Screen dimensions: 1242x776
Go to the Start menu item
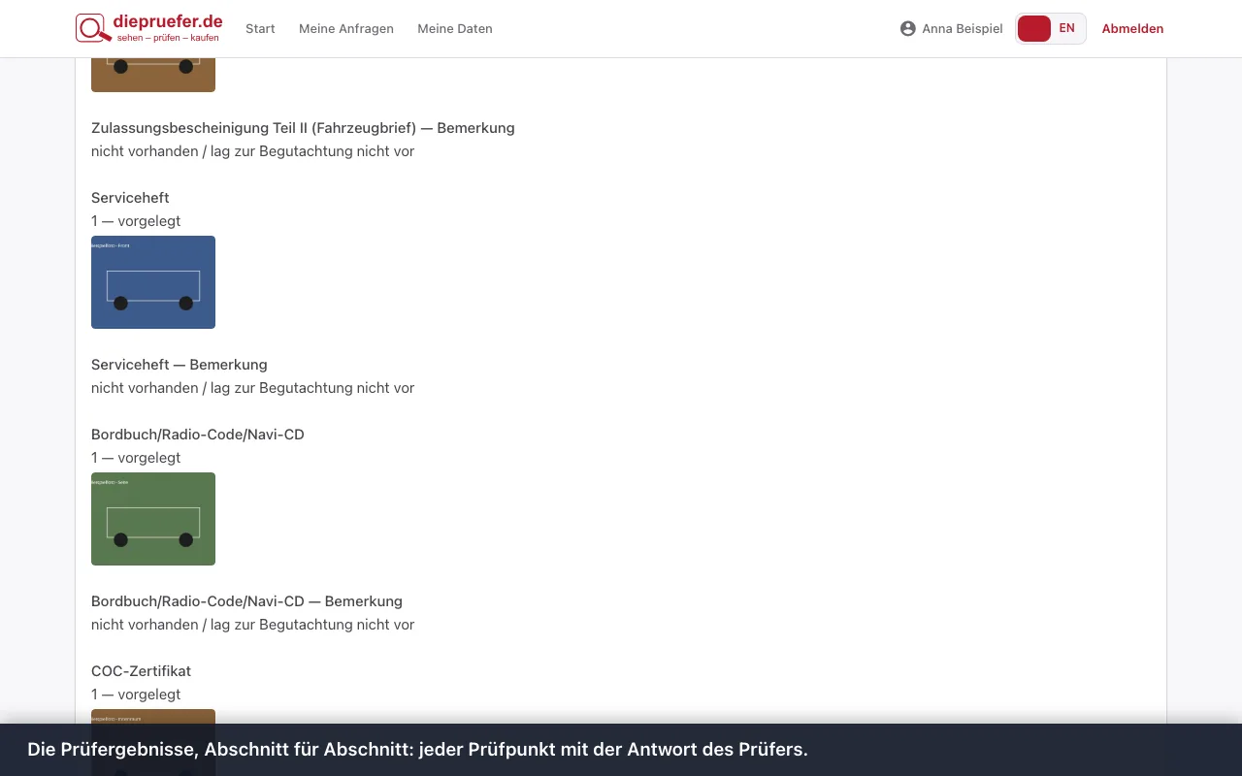260,29
